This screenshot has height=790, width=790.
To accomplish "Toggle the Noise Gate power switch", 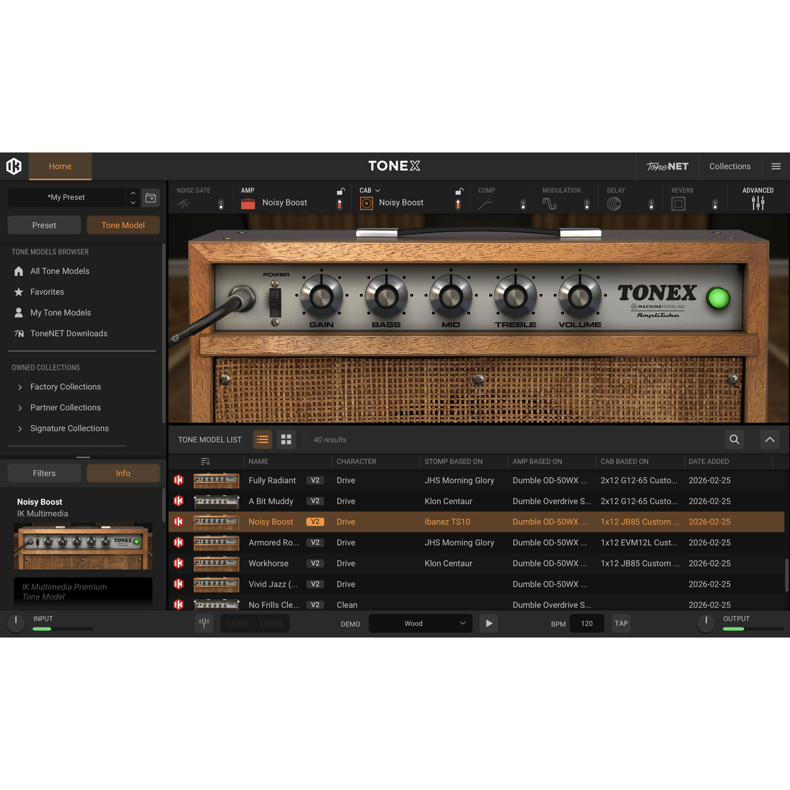I will pos(221,204).
